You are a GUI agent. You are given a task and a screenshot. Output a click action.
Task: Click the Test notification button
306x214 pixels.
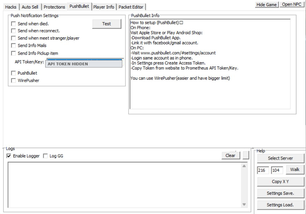pyautogui.click(x=107, y=24)
